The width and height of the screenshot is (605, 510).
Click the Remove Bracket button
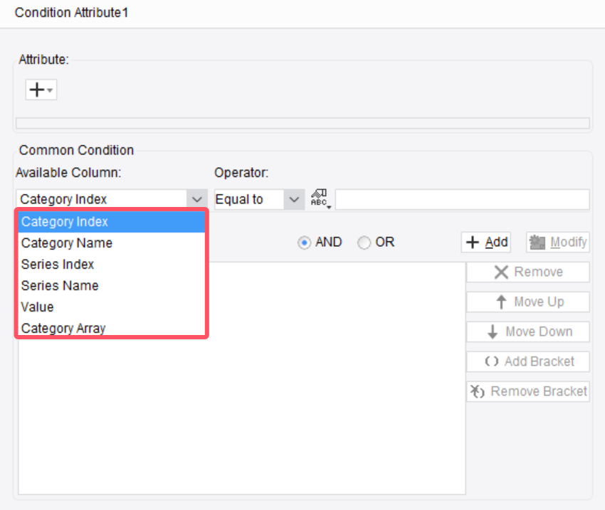click(528, 392)
